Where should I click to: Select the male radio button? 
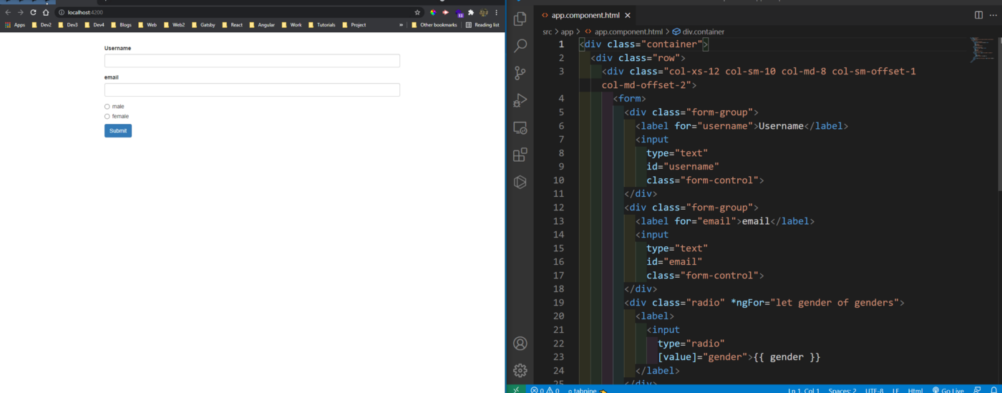pos(107,107)
